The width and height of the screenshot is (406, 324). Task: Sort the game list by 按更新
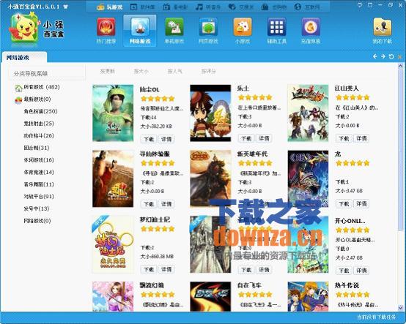click(107, 72)
